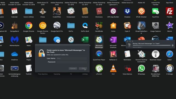This screenshot has height=99, width=176.
Task: Open the Pages app
Action: pyautogui.click(x=29, y=54)
